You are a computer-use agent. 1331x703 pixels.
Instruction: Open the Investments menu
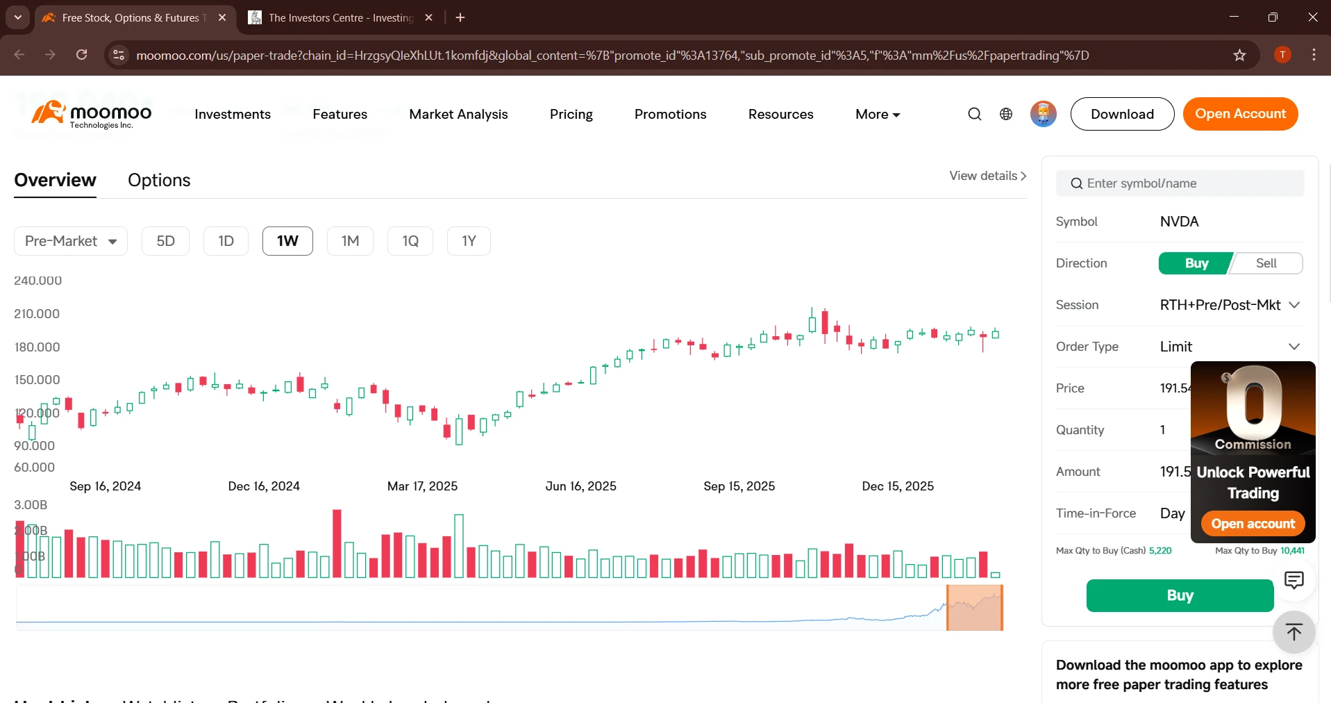pos(233,114)
